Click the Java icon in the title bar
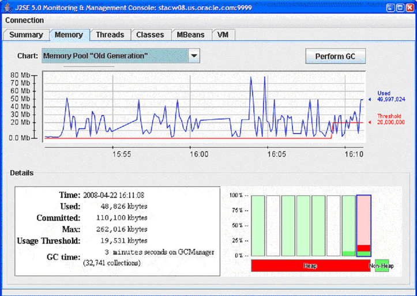 tap(7, 7)
